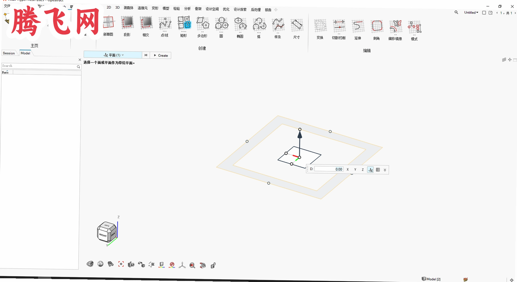Choose the 矩形 rectangle tool
517x282 pixels.
tap(184, 26)
